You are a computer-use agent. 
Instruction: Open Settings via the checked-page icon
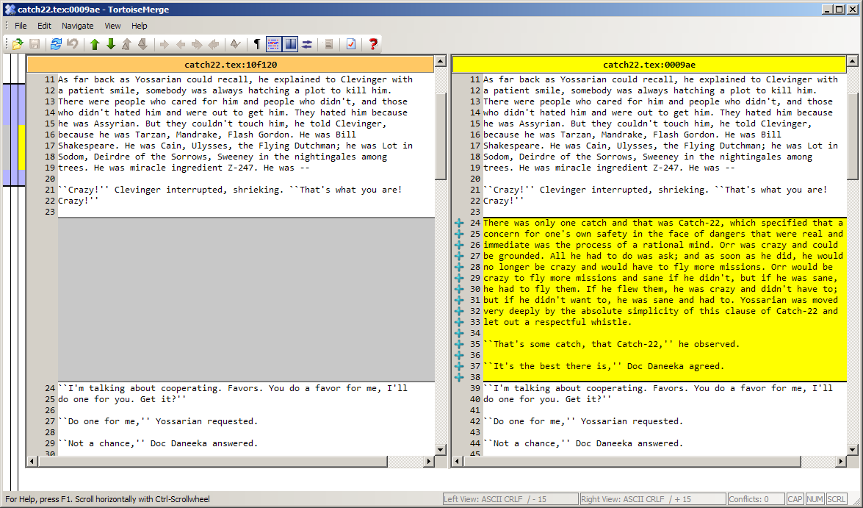(x=351, y=44)
